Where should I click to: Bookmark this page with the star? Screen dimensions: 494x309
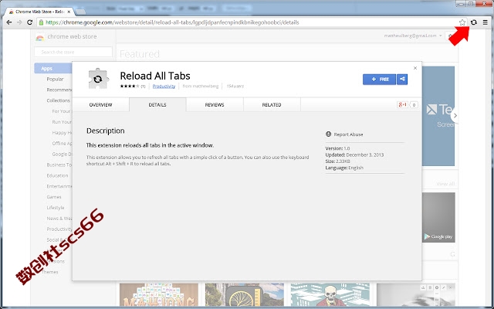(x=462, y=22)
